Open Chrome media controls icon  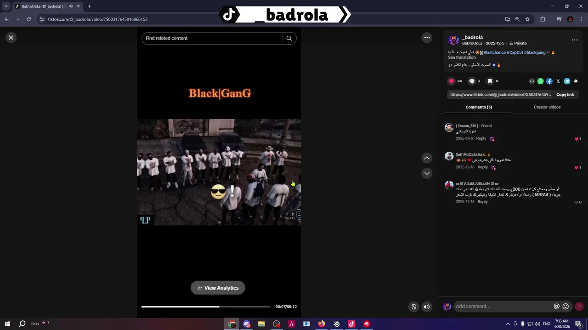[x=559, y=19]
